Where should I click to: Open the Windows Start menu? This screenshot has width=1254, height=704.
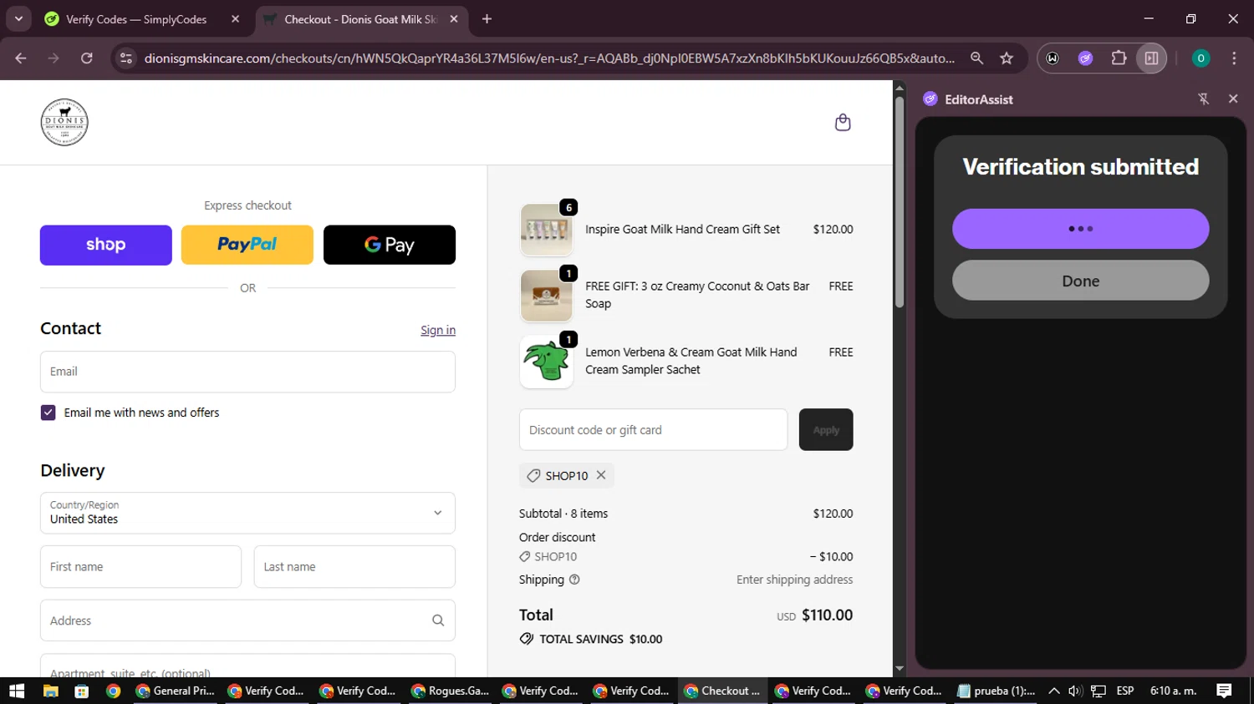point(17,691)
